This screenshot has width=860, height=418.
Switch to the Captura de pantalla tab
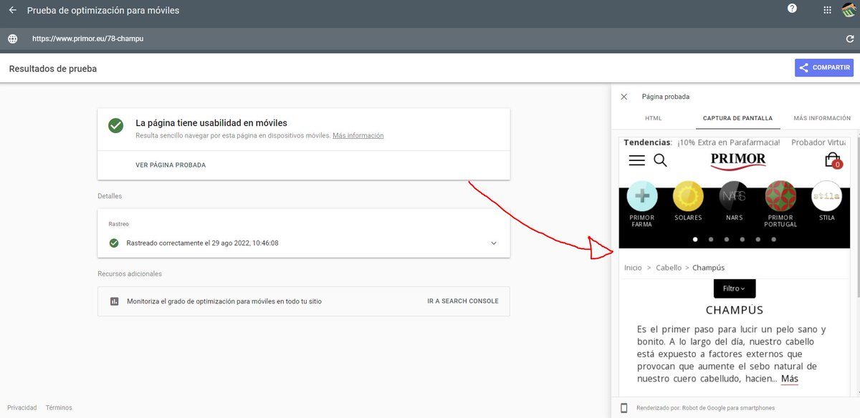pyautogui.click(x=737, y=118)
